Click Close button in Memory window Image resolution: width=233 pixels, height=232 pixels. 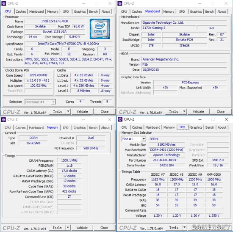104,227
